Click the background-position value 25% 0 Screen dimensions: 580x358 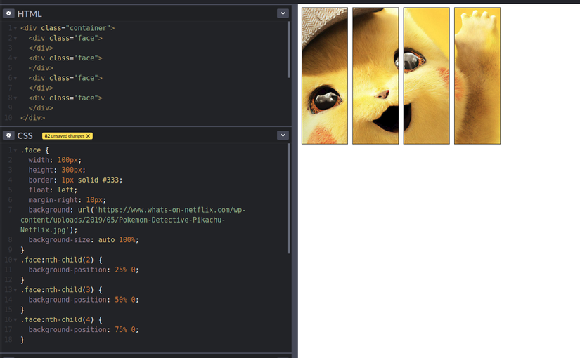125,270
